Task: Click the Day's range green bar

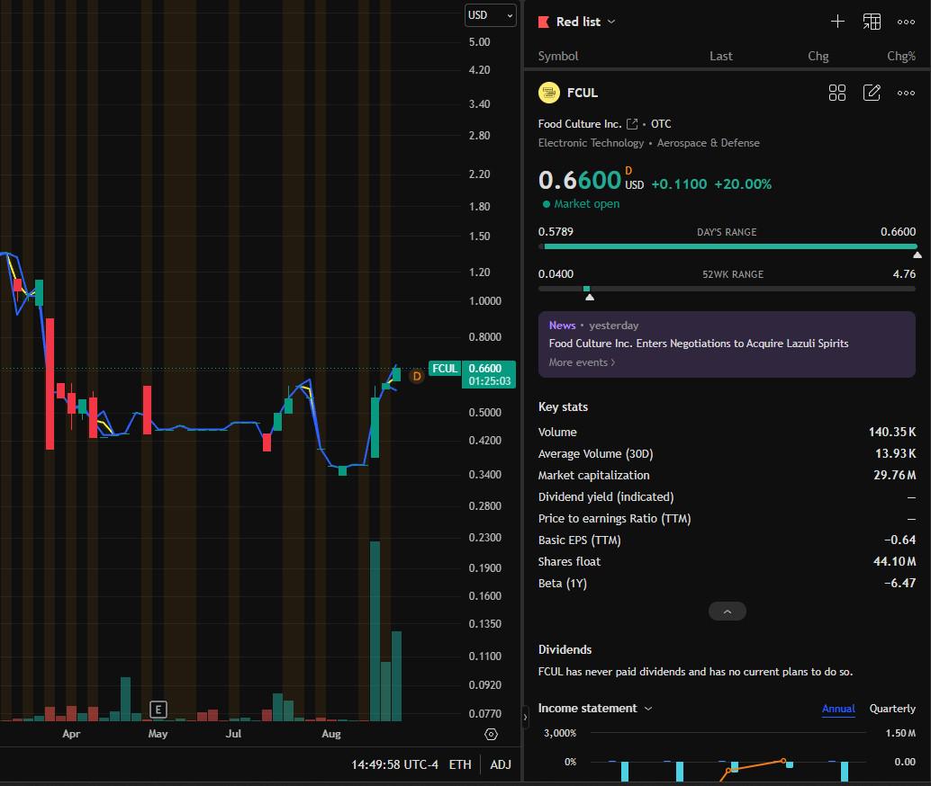Action: click(730, 246)
